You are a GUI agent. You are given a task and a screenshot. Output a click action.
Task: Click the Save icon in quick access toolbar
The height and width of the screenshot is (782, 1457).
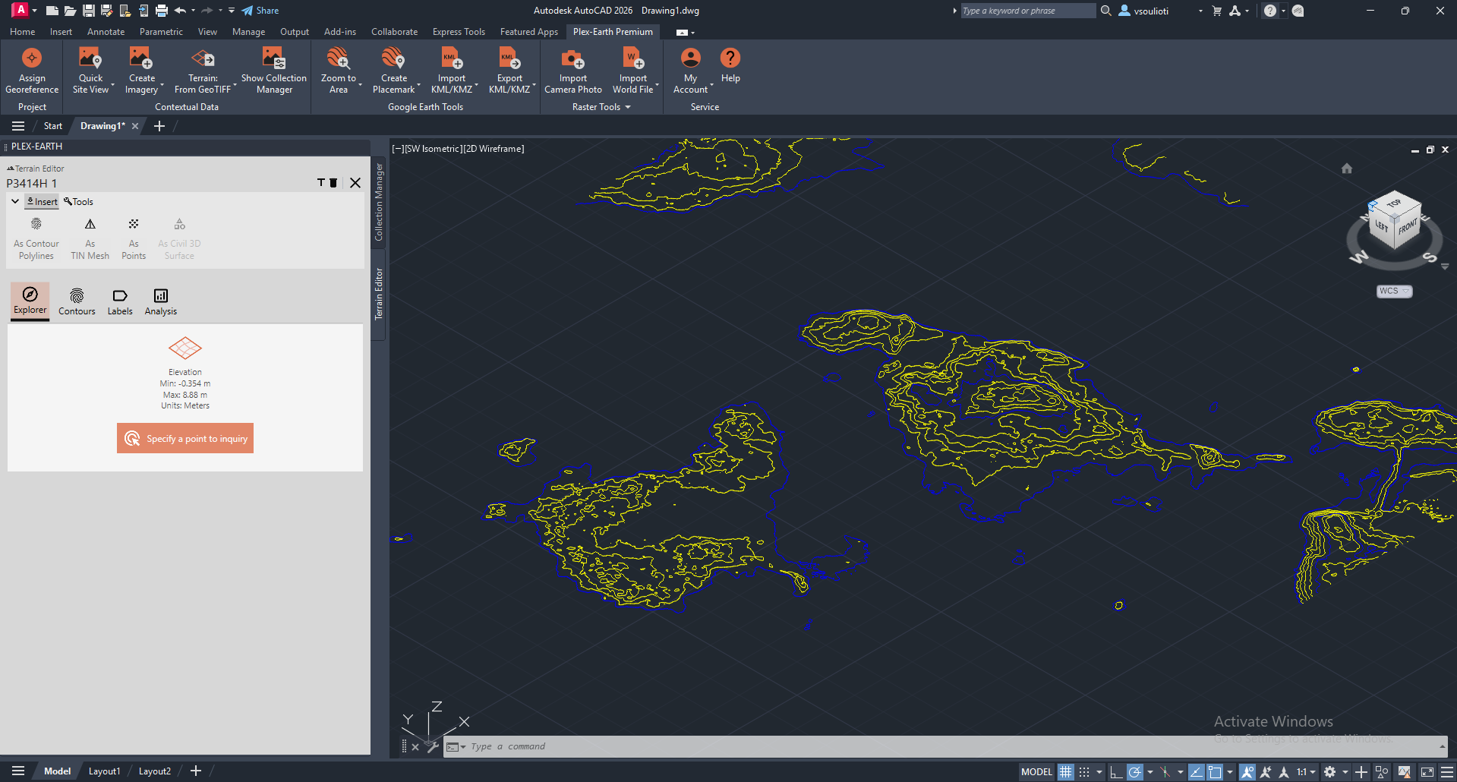point(89,11)
